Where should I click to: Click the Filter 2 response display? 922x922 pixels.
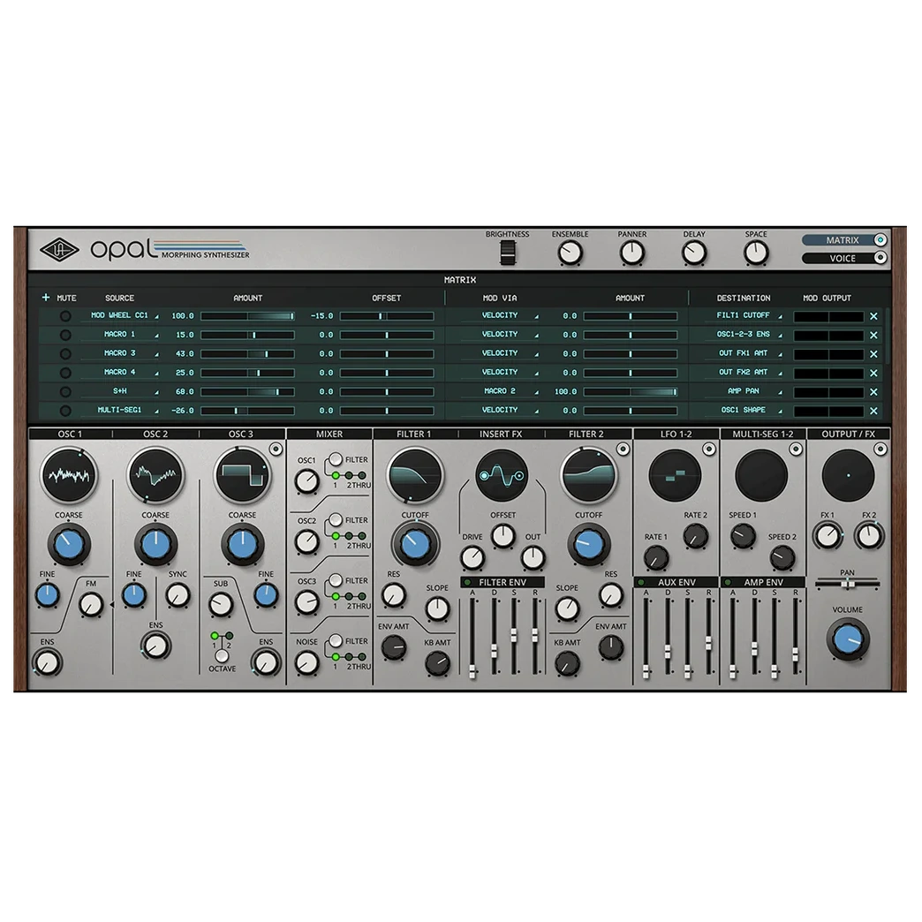(x=588, y=475)
